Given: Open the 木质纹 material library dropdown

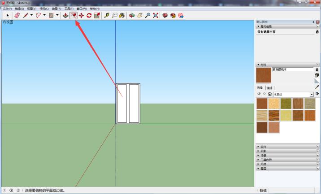Looking at the screenshot, I should (312, 95).
